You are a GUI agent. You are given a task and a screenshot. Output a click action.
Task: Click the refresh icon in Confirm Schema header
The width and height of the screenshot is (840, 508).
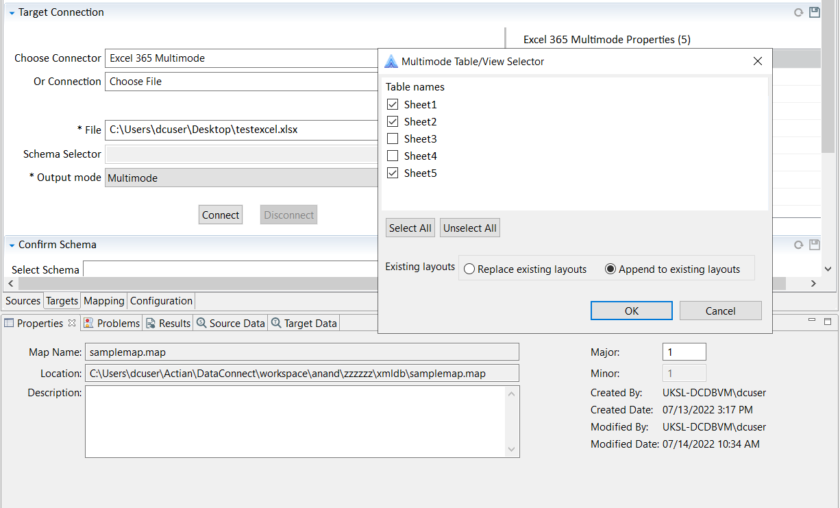click(798, 245)
